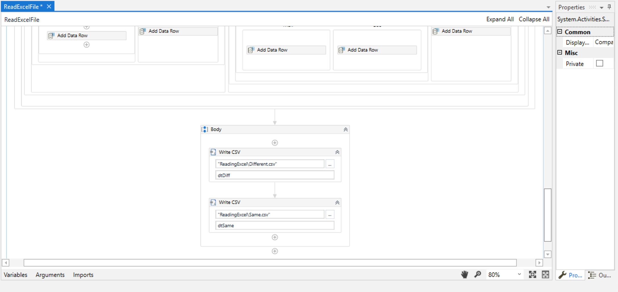Browse for the Same.csv file path
The height and width of the screenshot is (292, 618).
[330, 215]
